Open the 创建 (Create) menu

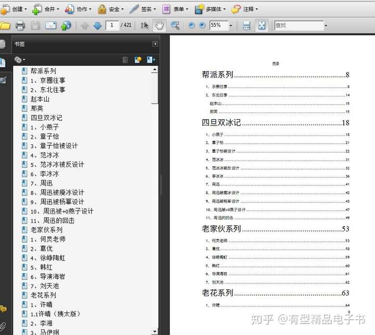tap(14, 9)
